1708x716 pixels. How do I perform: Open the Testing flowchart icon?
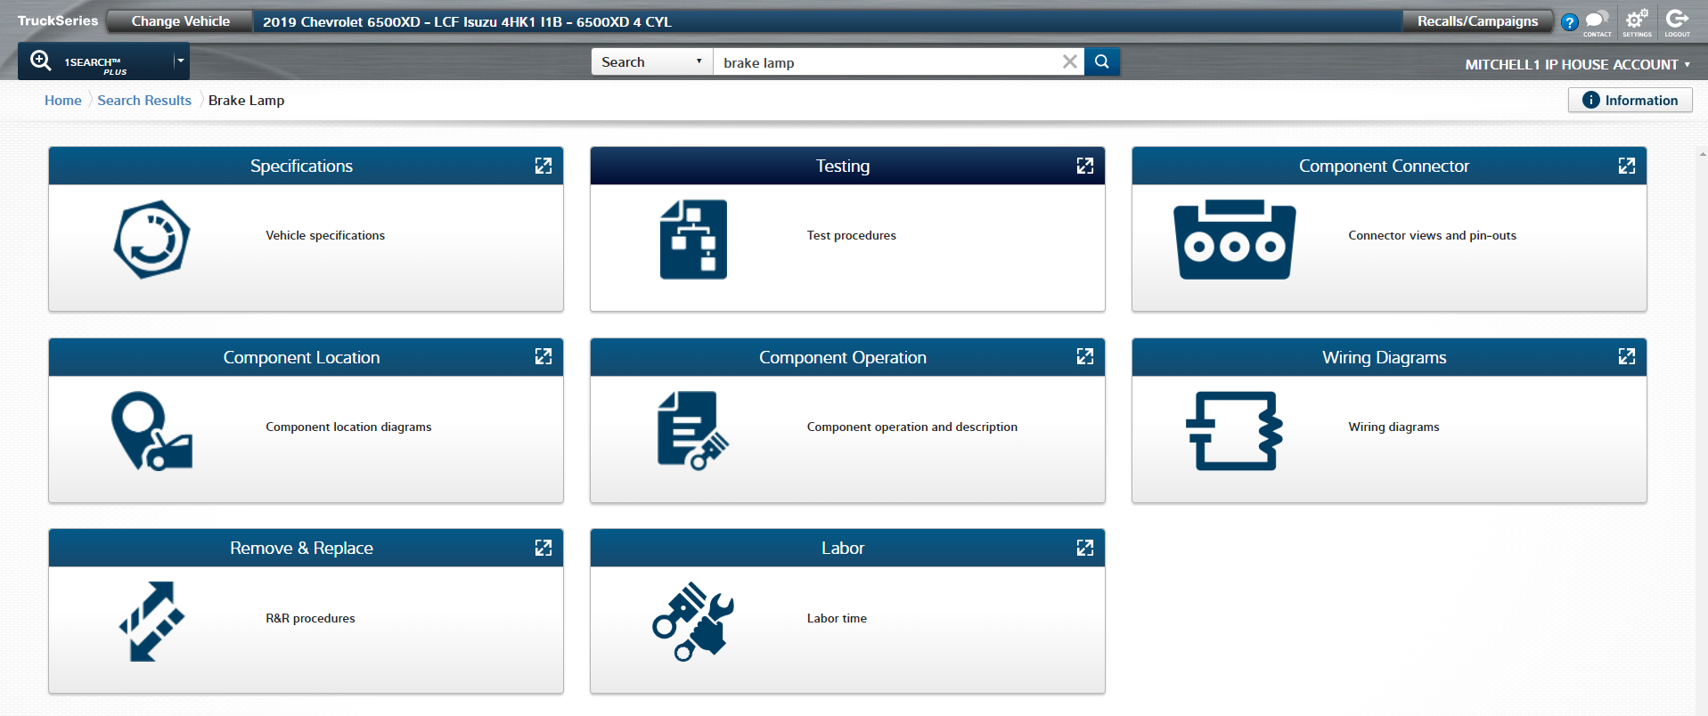pos(693,240)
